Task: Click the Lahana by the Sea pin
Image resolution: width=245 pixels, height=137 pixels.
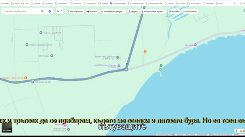Action: 33,82
